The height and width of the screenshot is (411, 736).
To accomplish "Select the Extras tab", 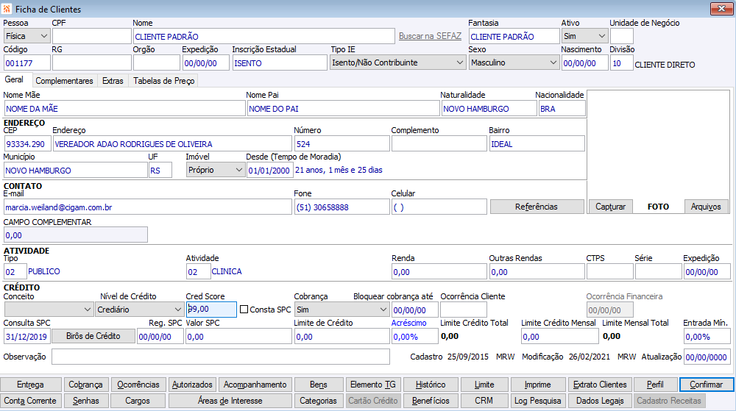I will (113, 81).
